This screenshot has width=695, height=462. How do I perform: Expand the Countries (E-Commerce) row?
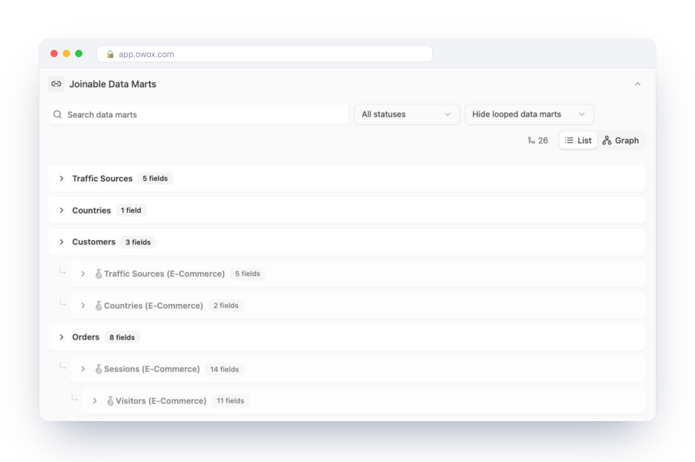(x=83, y=306)
